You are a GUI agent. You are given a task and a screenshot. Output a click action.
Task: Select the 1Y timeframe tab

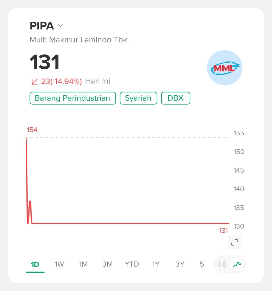pos(156,264)
